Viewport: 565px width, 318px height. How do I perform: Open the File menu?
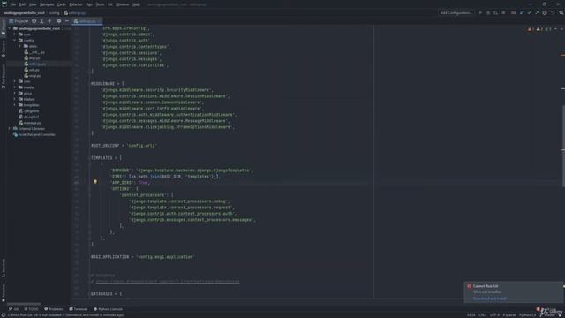(13, 4)
